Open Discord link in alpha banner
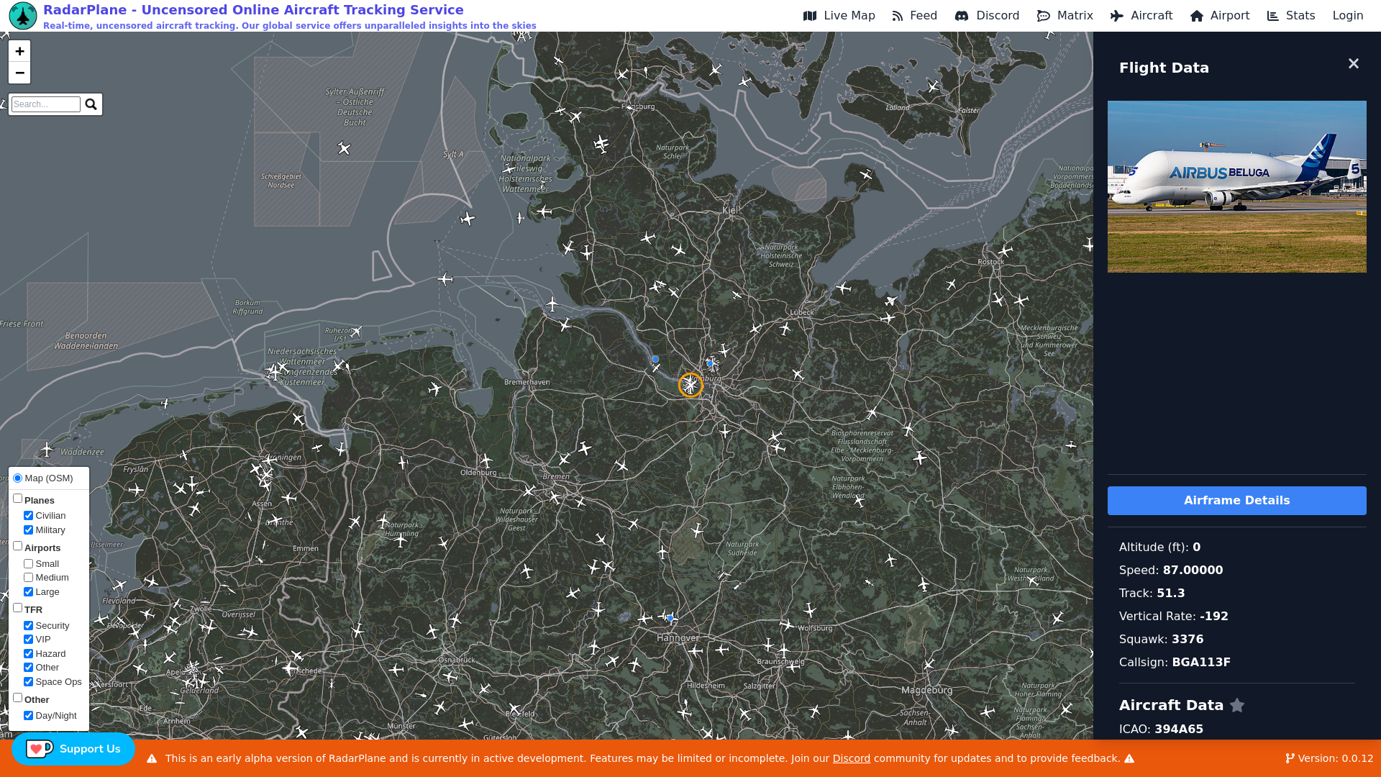 [x=851, y=758]
